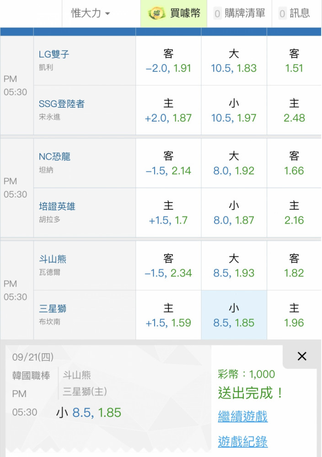
Task: Select 三星獅 moneyline 主 1.96
Action: [x=294, y=315]
